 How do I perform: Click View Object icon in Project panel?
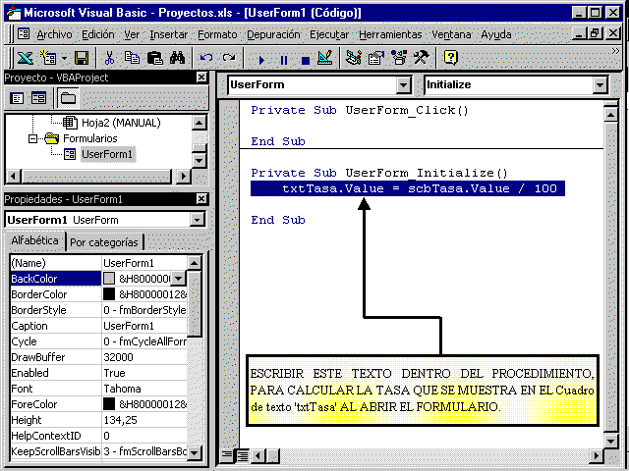coord(38,98)
